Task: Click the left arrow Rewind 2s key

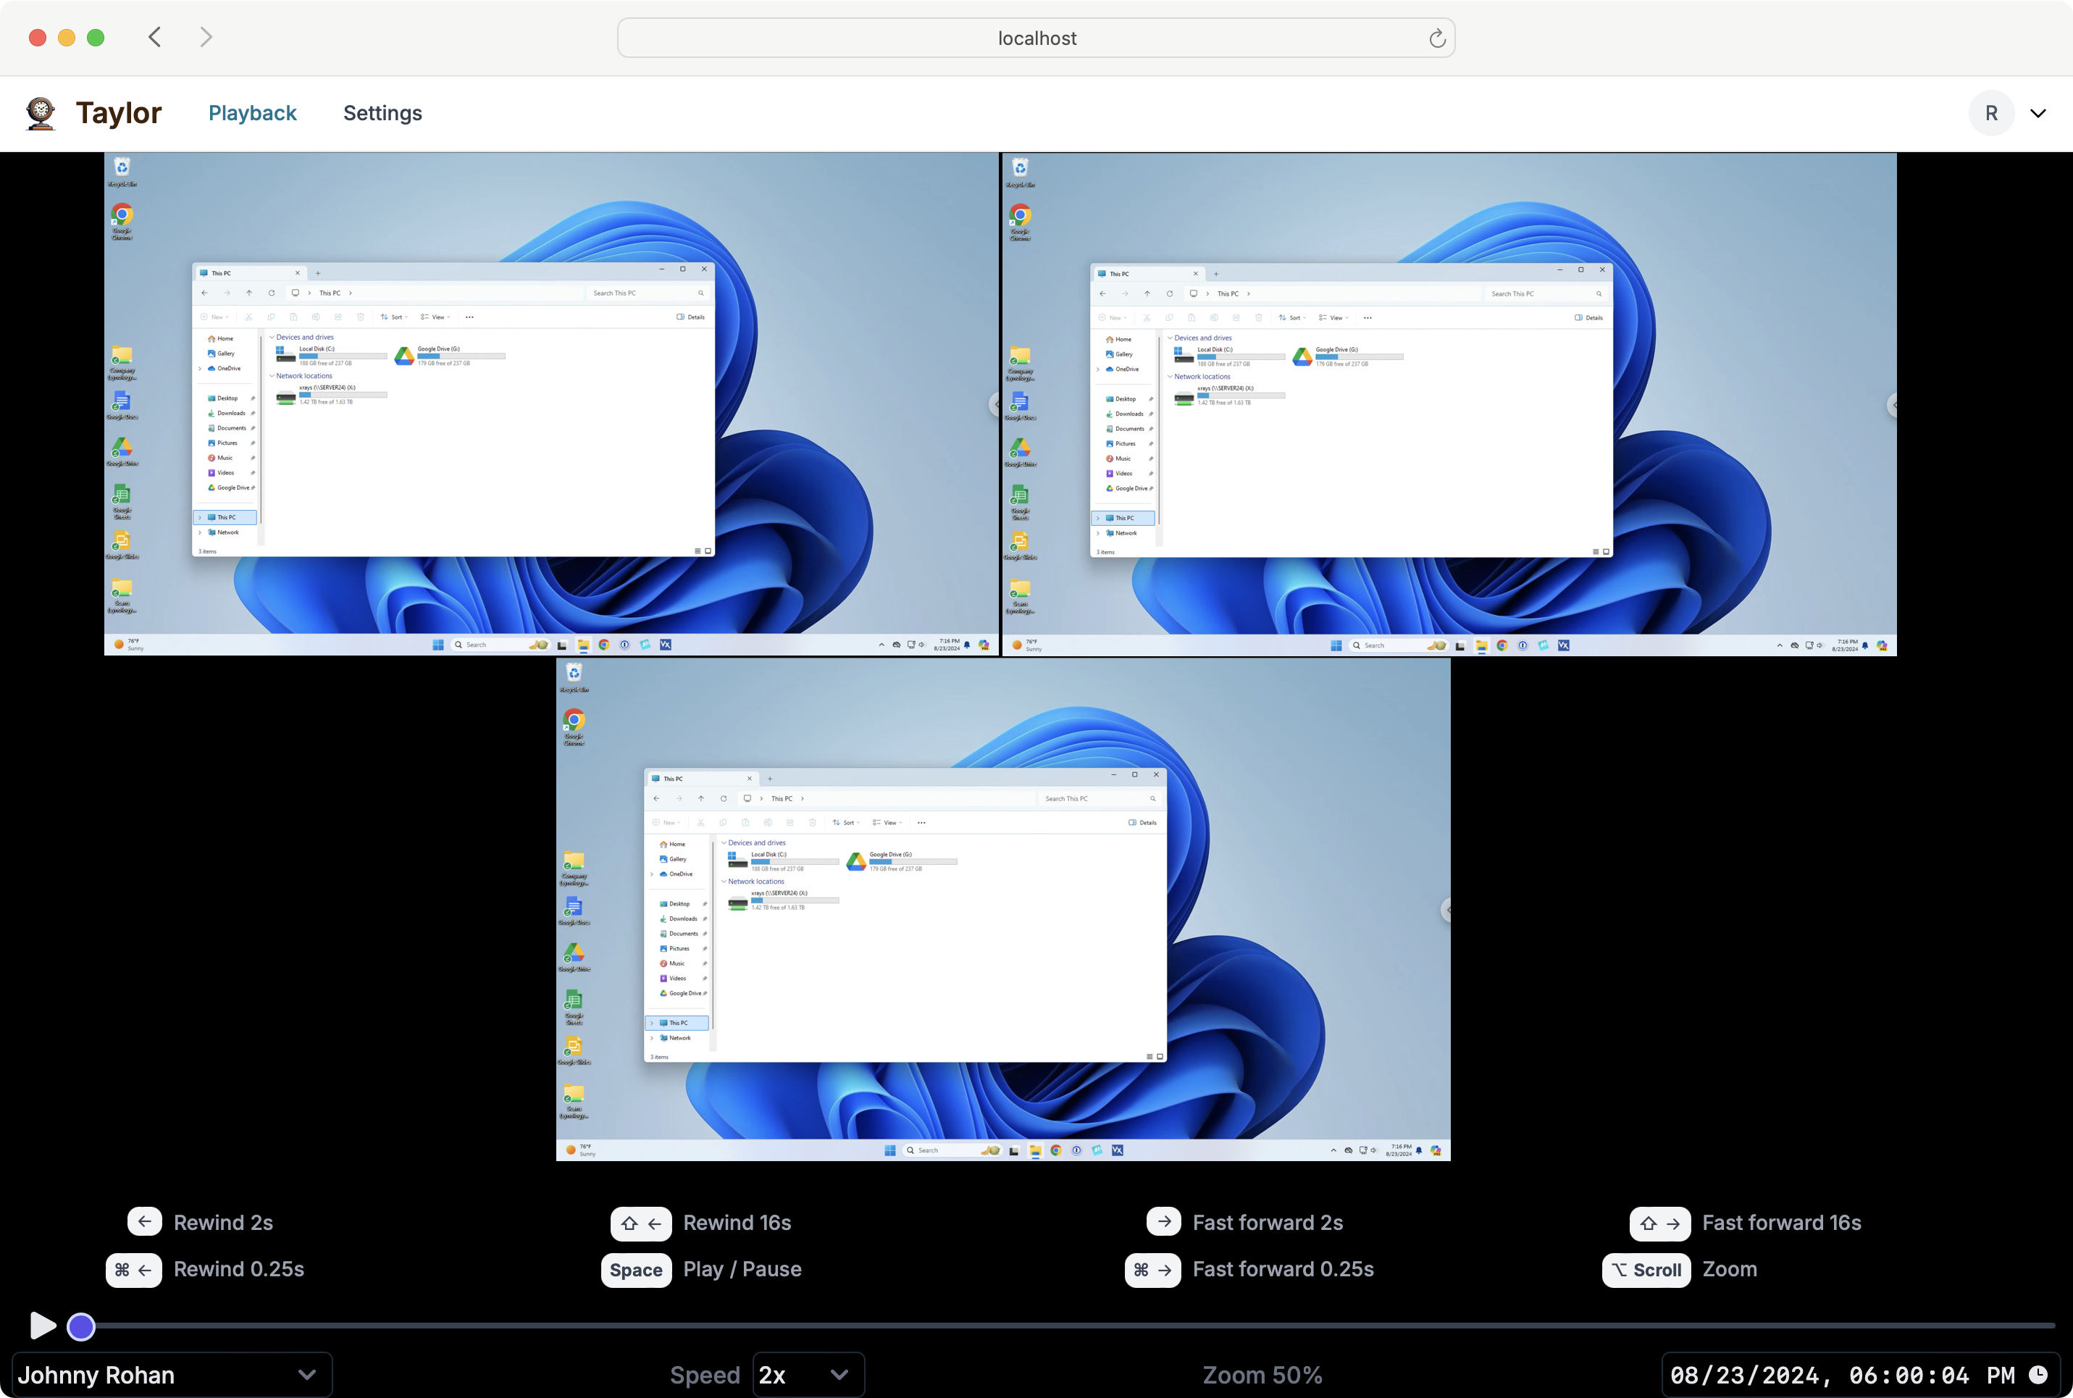Action: [144, 1221]
